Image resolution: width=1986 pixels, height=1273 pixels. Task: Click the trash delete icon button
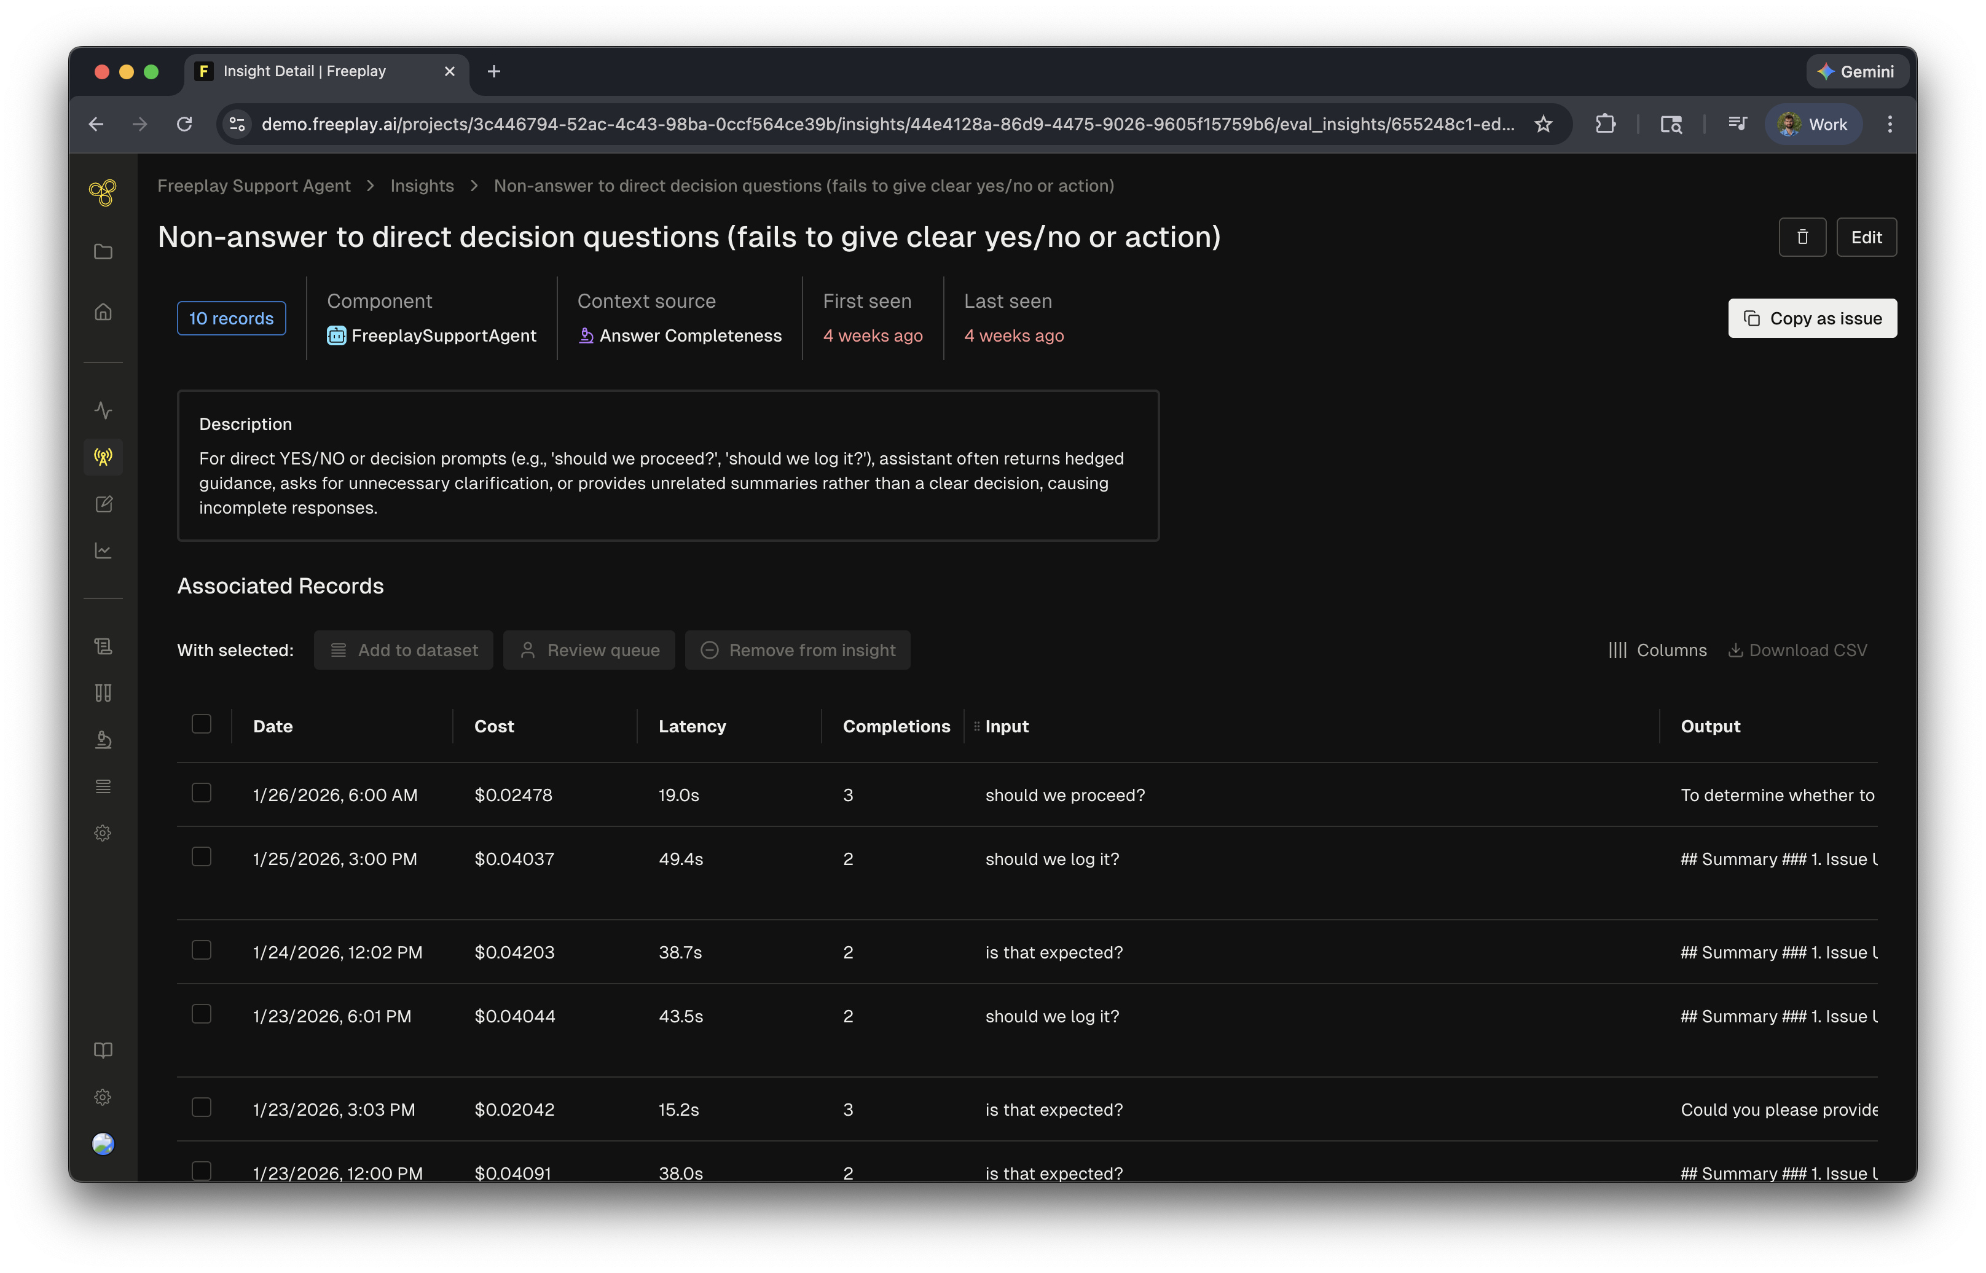click(1802, 237)
